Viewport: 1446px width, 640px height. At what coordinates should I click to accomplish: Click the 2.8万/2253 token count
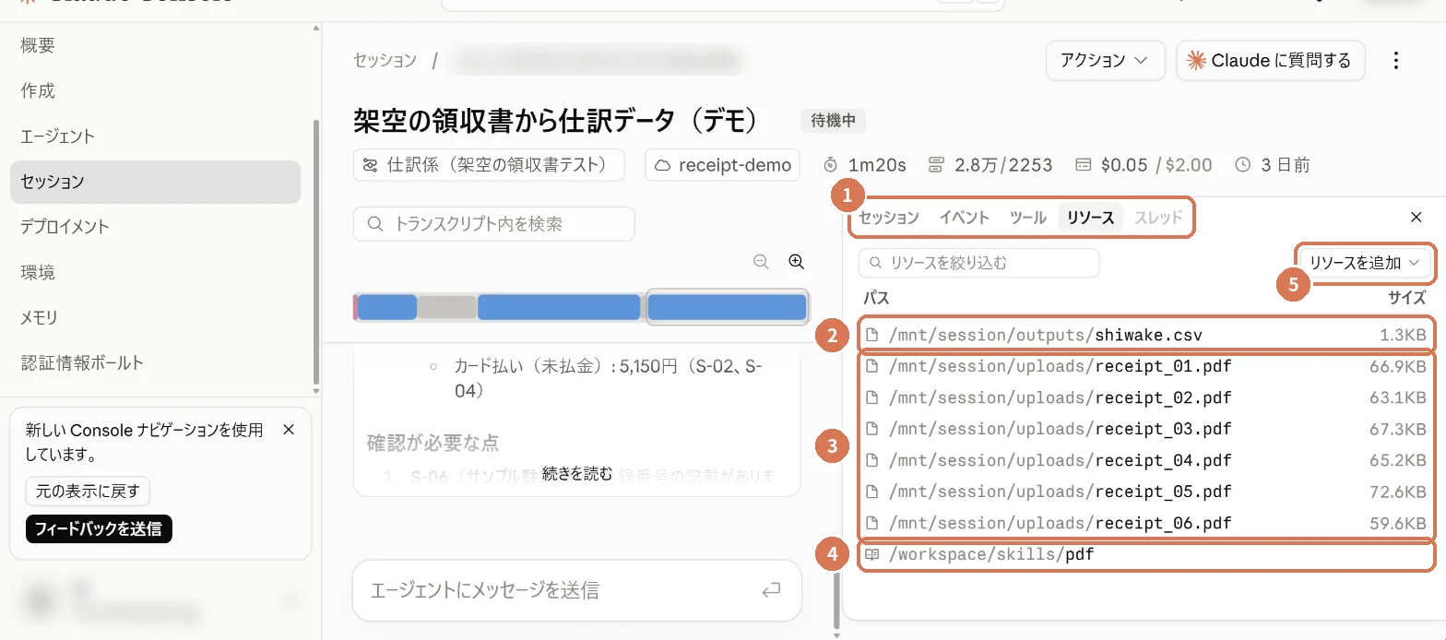coord(990,165)
